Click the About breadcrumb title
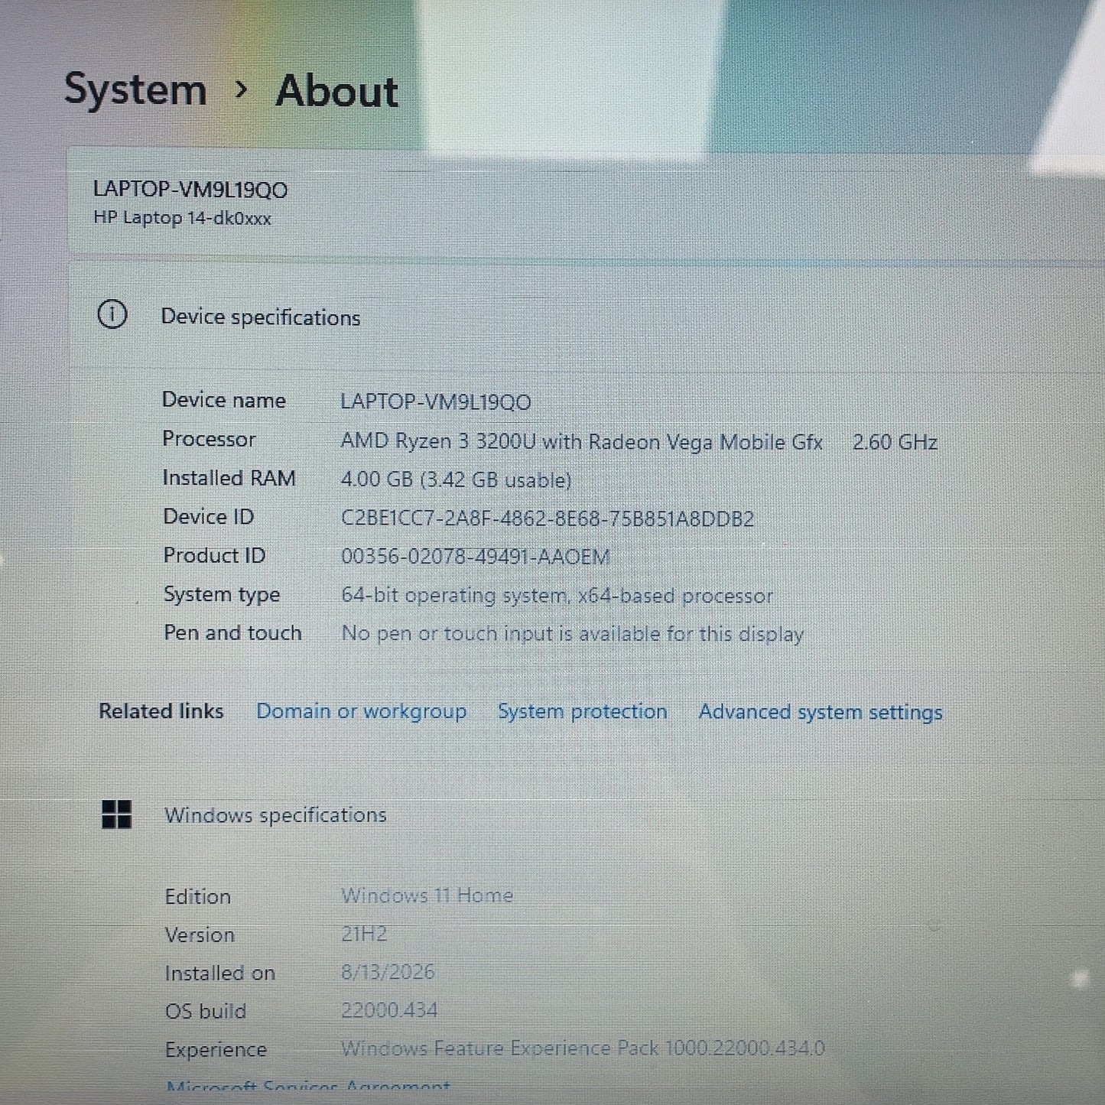Viewport: 1105px width, 1105px height. coord(337,91)
